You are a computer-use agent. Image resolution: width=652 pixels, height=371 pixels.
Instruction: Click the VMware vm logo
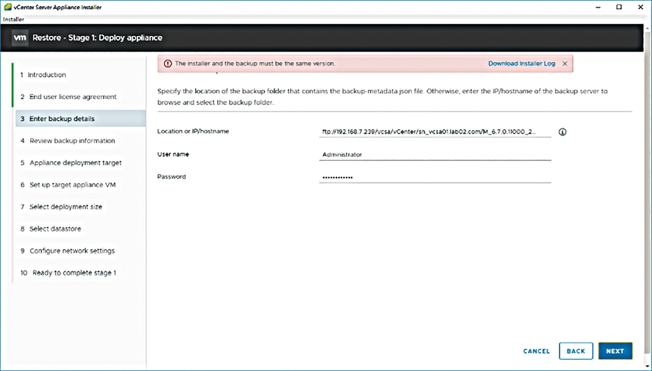click(x=20, y=37)
